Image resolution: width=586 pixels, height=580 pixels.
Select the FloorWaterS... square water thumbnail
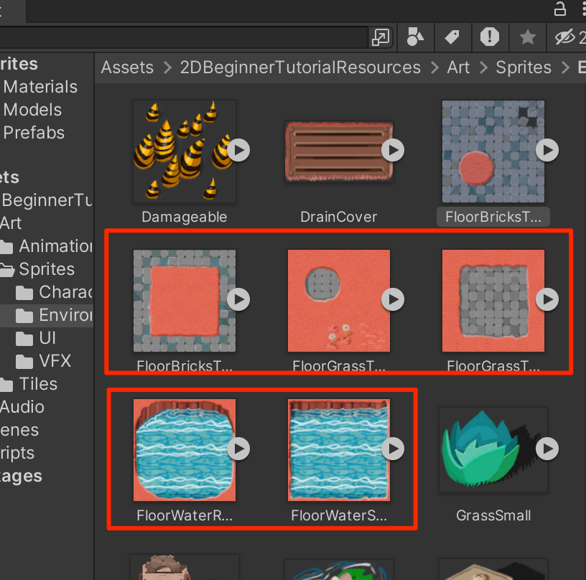point(338,450)
